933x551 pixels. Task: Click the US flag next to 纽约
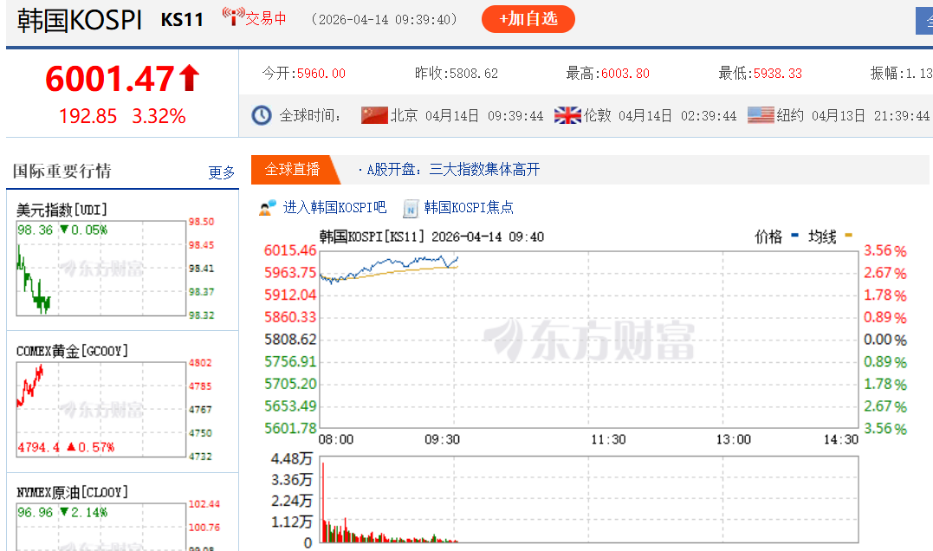[x=761, y=115]
